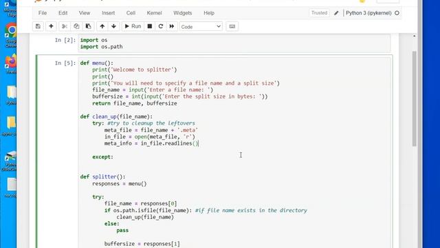Viewport: 440px width, 248px height.
Task: Click the kernel idle circle indicator
Action: (x=397, y=13)
